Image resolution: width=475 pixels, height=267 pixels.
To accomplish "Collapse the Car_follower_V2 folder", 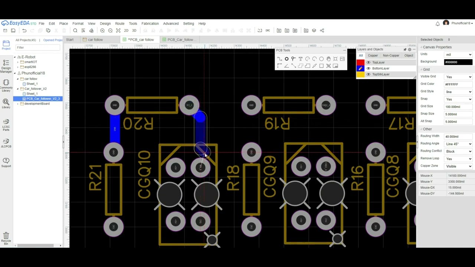I will 18,89.
